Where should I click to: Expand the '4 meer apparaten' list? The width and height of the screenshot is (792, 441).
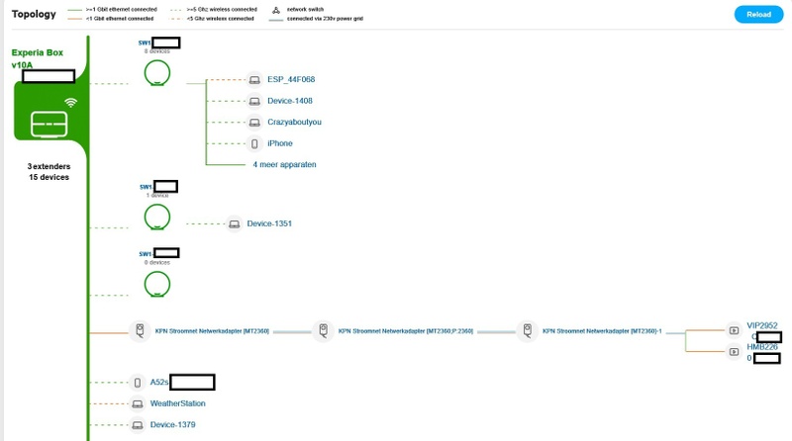(284, 164)
